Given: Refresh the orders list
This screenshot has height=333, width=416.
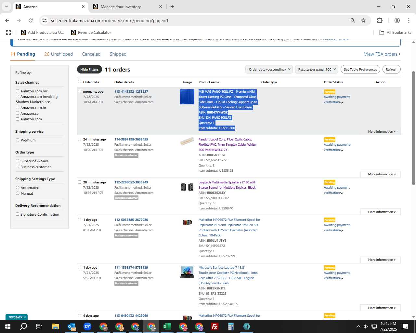Looking at the screenshot, I should 392,69.
